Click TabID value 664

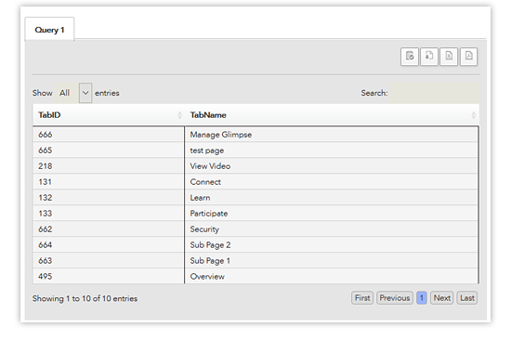pyautogui.click(x=46, y=245)
